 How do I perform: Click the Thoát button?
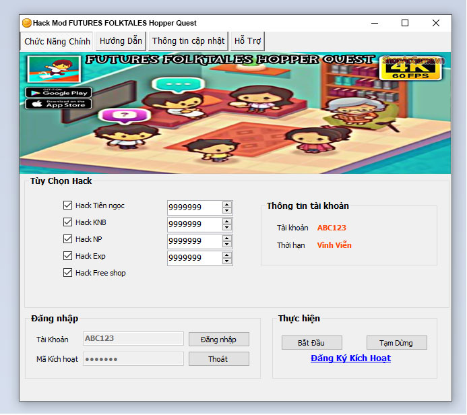219,359
